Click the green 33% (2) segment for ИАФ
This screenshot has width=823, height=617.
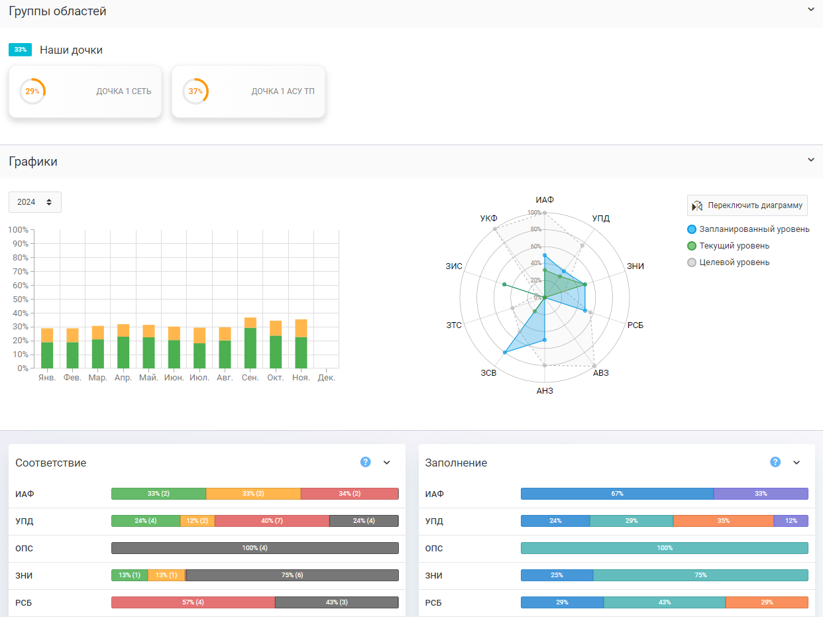(159, 494)
